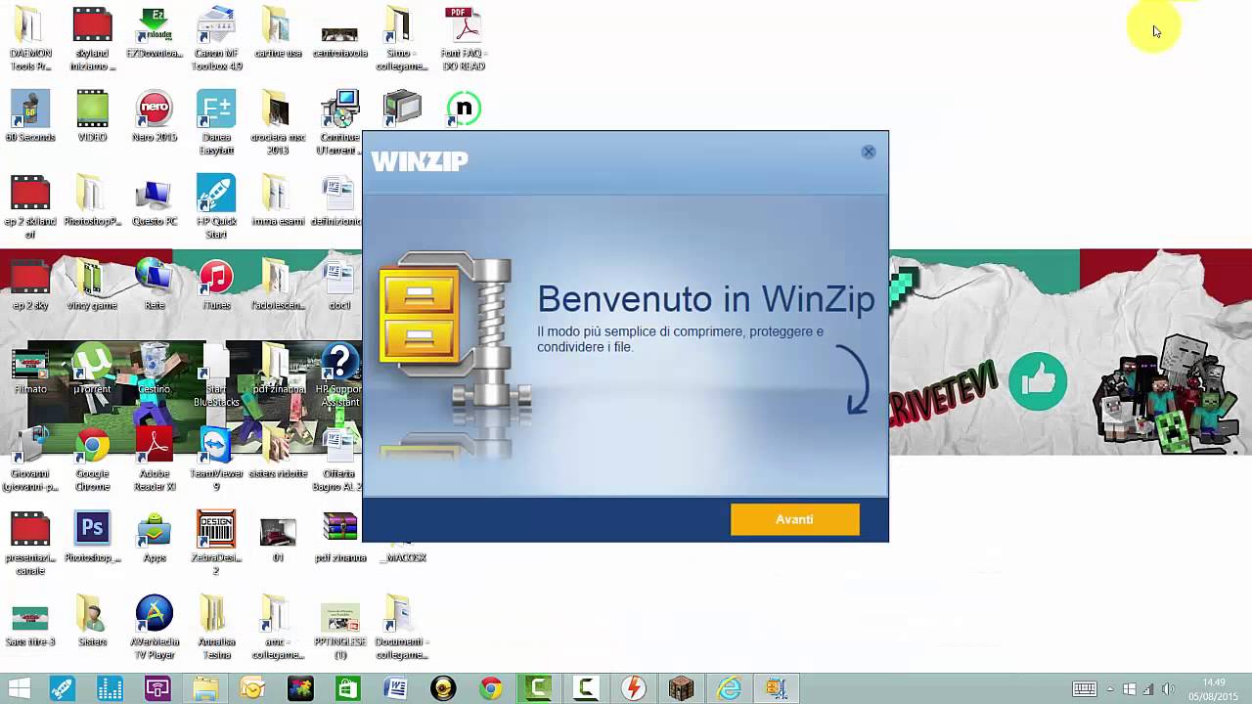Select the vinsy game folder
The image size is (1252, 704).
point(92,285)
